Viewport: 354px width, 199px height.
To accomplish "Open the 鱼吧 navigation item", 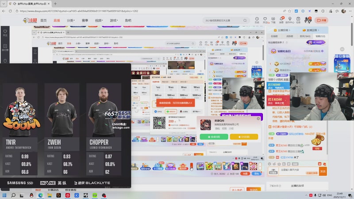I will [128, 20].
